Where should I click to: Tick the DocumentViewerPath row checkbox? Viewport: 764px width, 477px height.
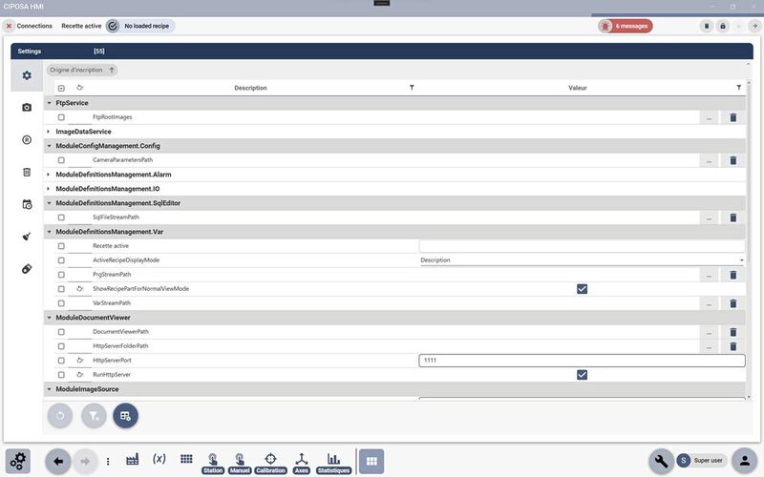[61, 332]
